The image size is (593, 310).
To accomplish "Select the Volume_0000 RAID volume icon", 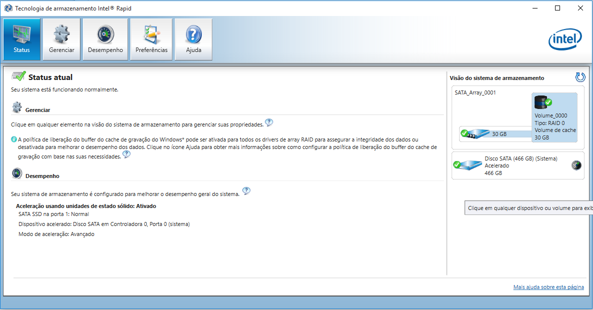I will tap(543, 102).
